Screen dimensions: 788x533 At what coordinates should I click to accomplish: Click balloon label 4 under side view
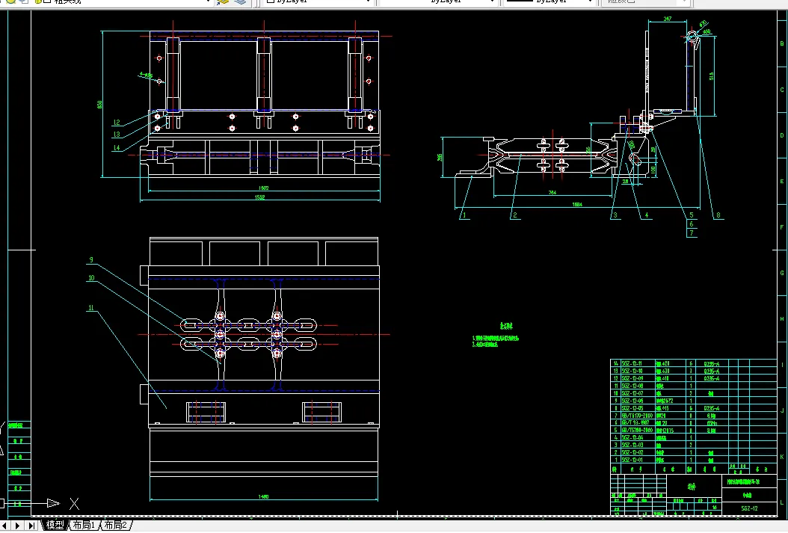pos(647,215)
